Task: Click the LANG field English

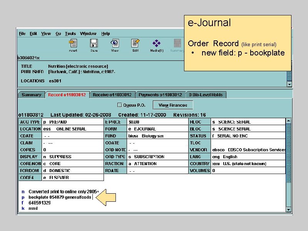Action: (248, 157)
